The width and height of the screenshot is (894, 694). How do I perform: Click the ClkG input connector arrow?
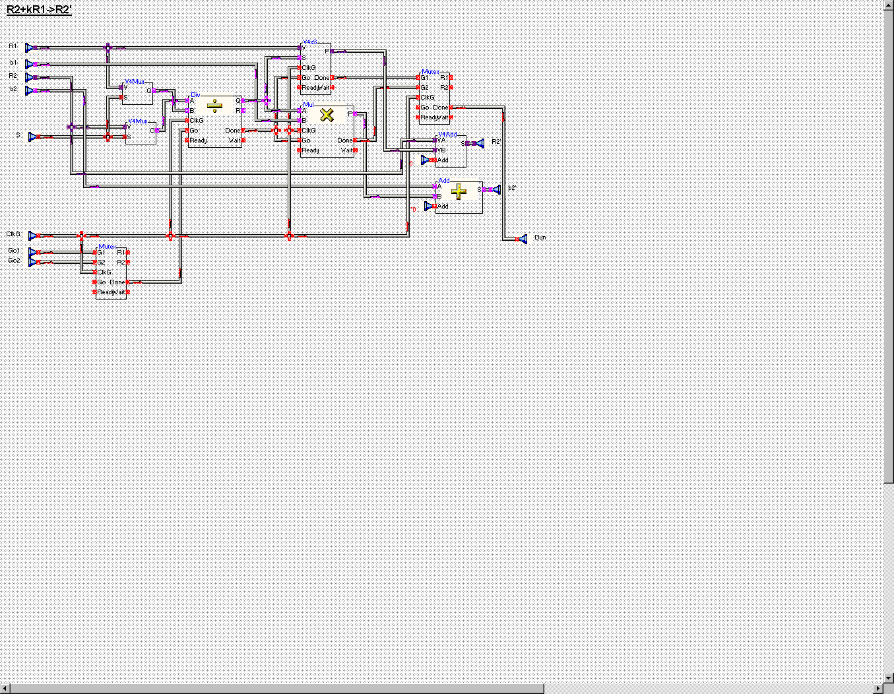click(x=33, y=236)
